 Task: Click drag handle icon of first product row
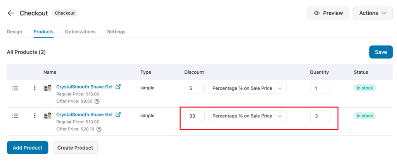point(16,88)
